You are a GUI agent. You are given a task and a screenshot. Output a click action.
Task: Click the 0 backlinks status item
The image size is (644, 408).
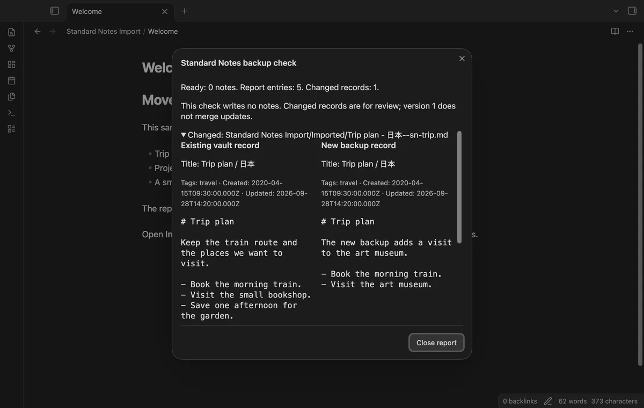[x=520, y=401]
